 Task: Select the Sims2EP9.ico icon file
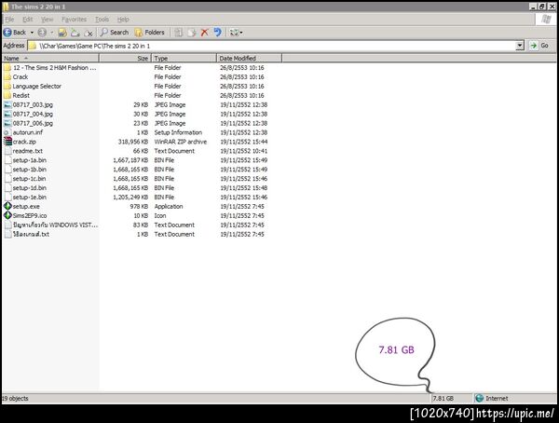pos(25,215)
